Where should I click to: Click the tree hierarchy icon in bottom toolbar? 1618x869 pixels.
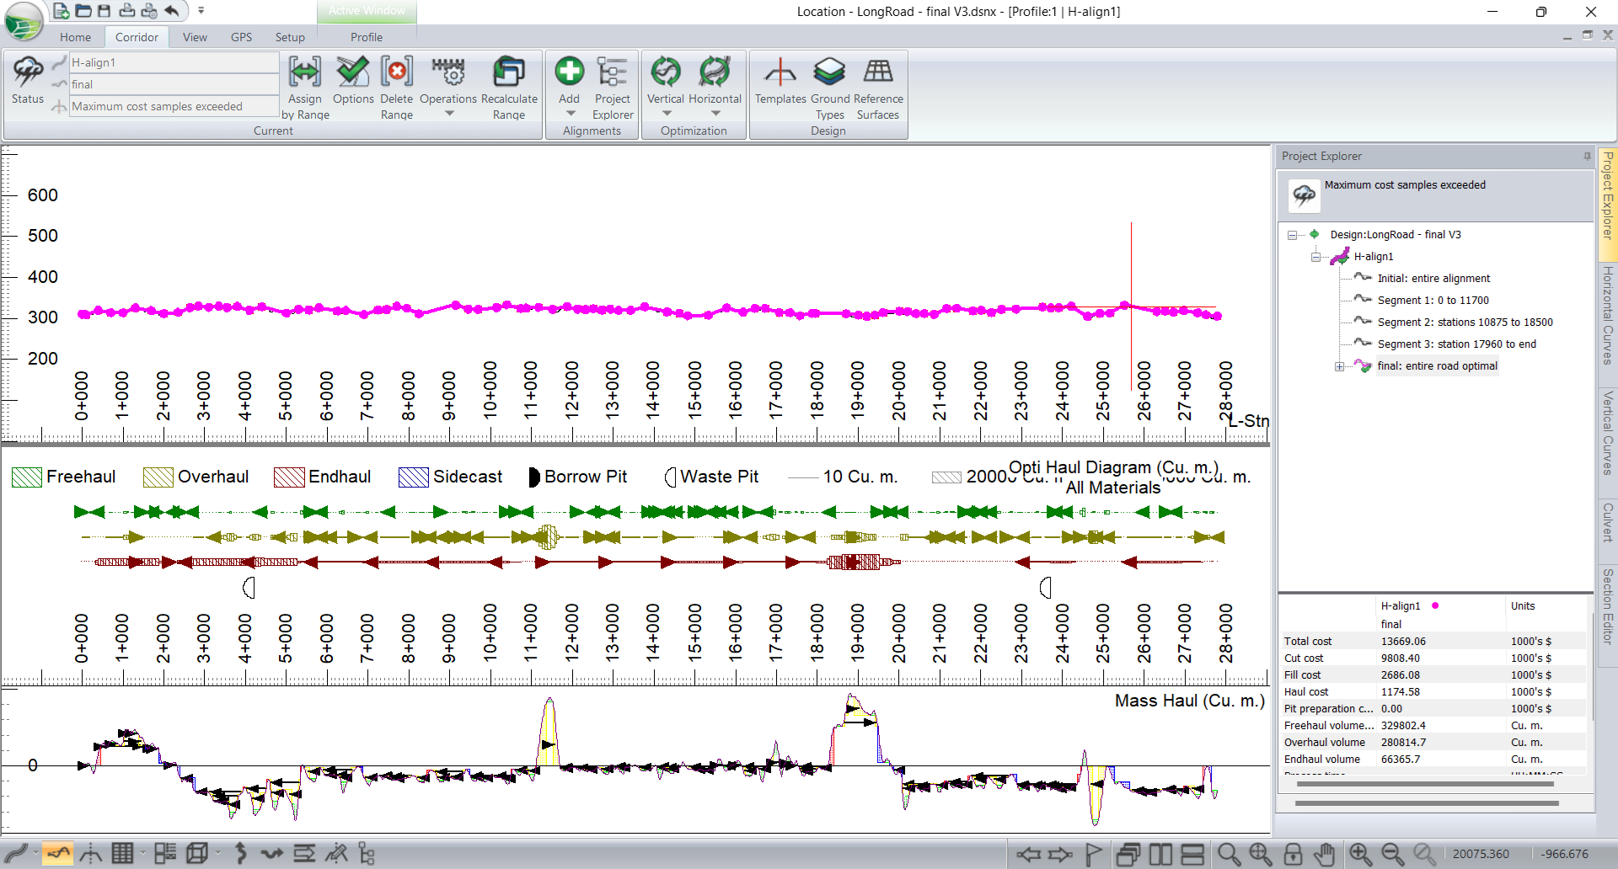[x=367, y=854]
